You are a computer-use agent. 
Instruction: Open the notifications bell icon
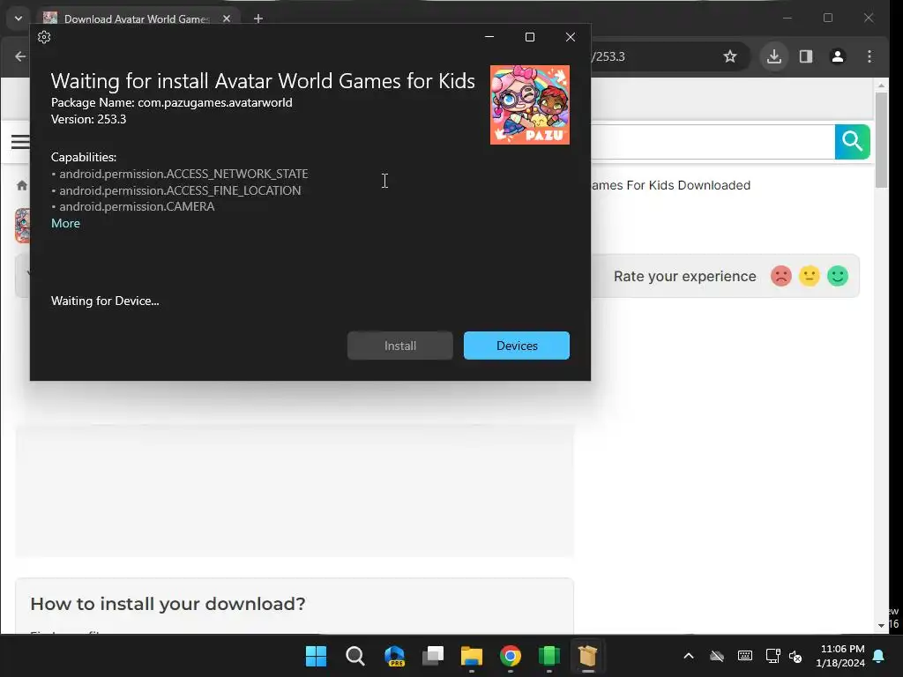(879, 656)
